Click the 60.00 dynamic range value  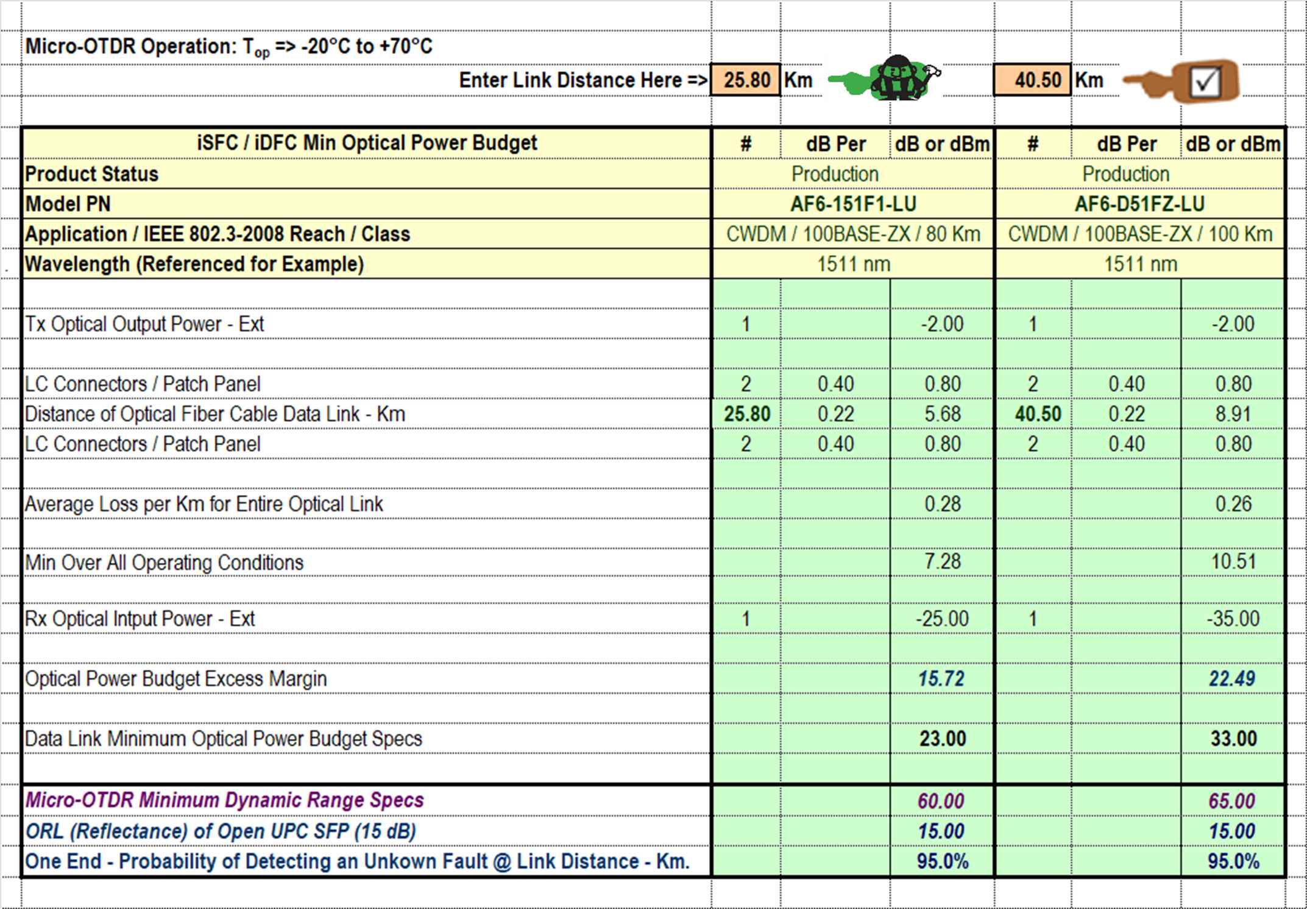point(941,801)
